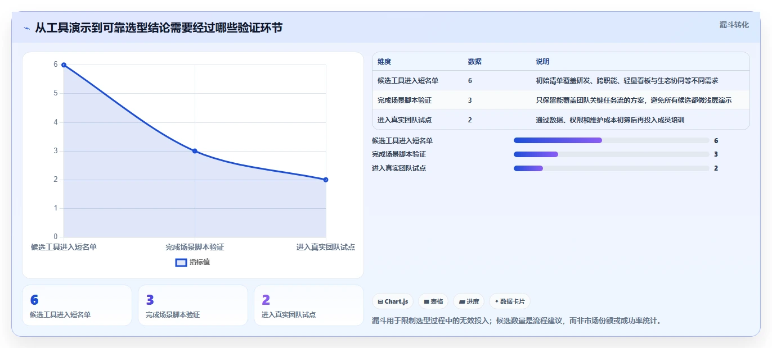Click the 说明 column header
Viewport: 772px width, 348px height.
(542, 62)
